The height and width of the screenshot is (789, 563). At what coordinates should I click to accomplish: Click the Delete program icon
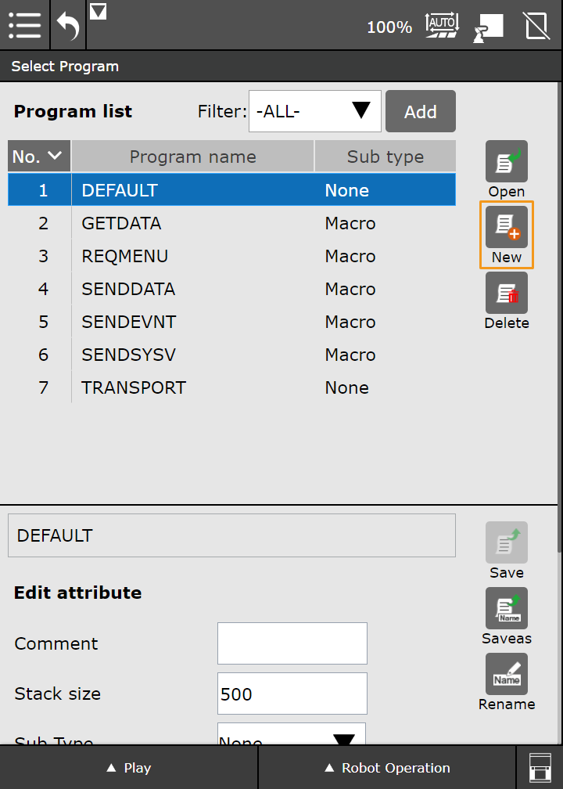506,294
